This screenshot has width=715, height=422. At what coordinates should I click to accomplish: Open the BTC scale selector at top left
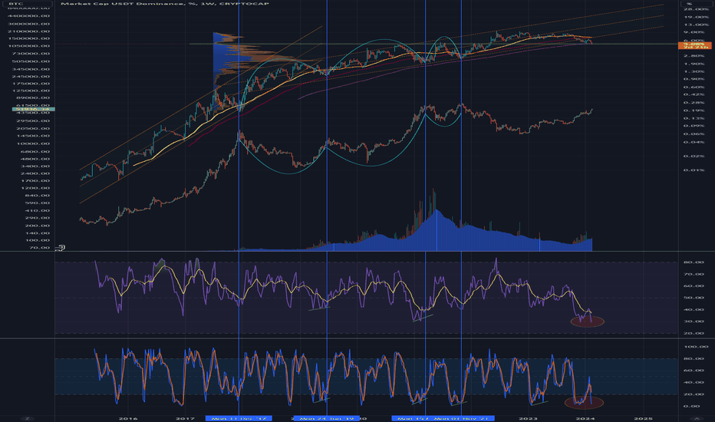(x=28, y=4)
